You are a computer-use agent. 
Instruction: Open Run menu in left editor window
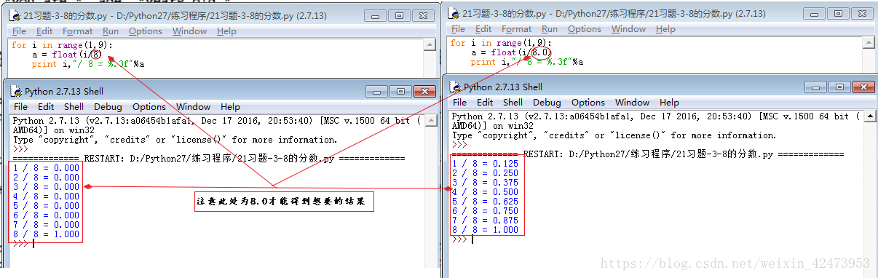(111, 31)
